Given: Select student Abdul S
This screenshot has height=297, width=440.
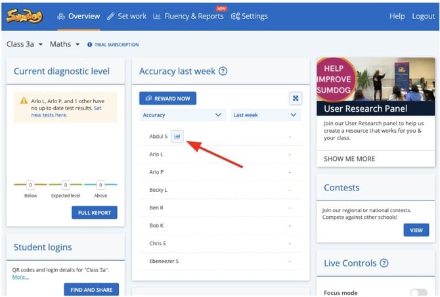Looking at the screenshot, I should (x=158, y=137).
